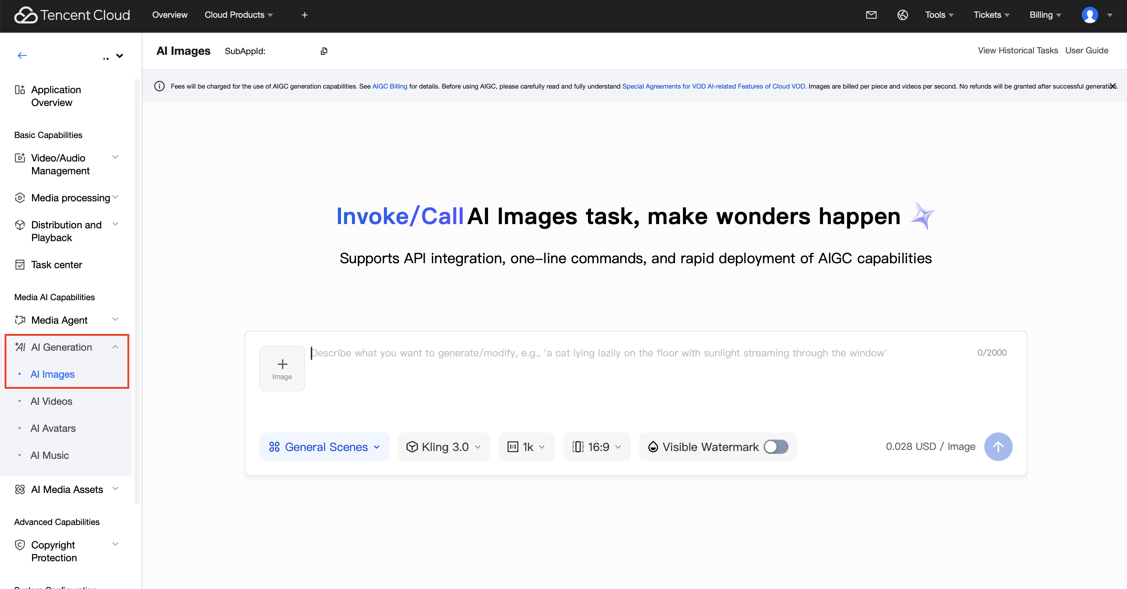Submit prompt with up-arrow send button
Viewport: 1127px width, 589px height.
click(x=998, y=446)
